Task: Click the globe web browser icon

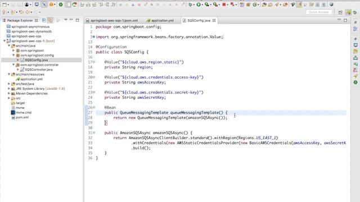Action: coord(331,4)
